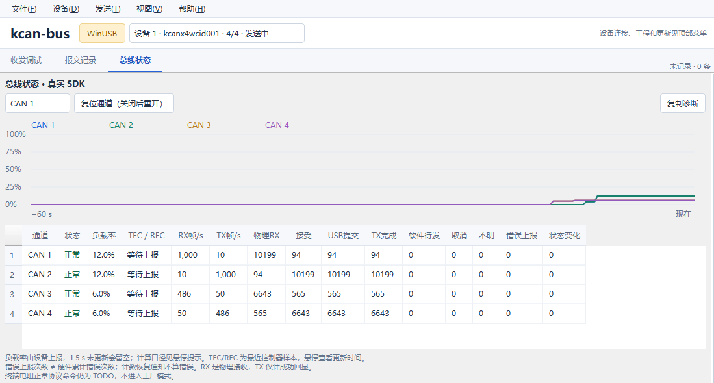This screenshot has width=714, height=383.
Task: Click the 接受 column header
Action: pyautogui.click(x=303, y=235)
